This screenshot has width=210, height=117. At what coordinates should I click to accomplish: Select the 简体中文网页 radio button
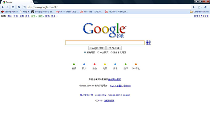point(111,52)
